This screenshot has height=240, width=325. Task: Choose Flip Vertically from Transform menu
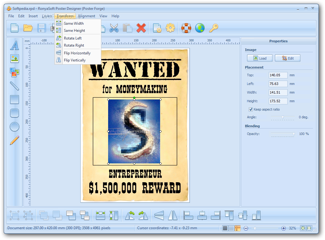click(78, 60)
